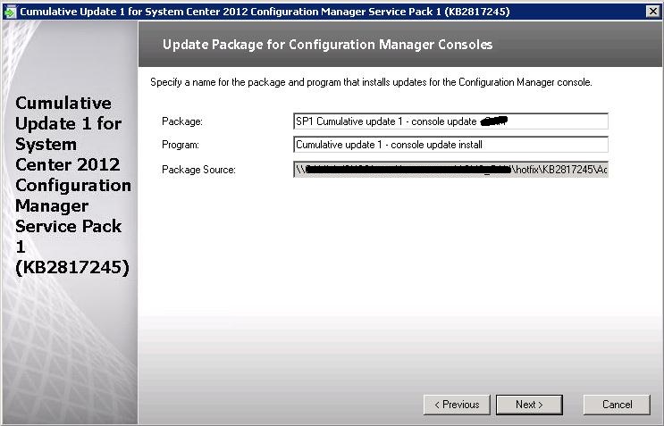Click the installer icon in the title bar
664x426 pixels.
pos(10,11)
